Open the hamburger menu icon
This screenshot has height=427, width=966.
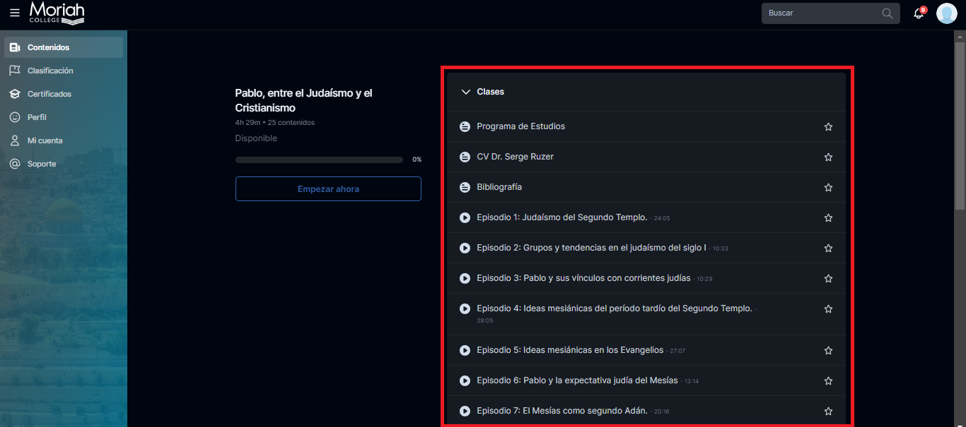click(x=15, y=13)
